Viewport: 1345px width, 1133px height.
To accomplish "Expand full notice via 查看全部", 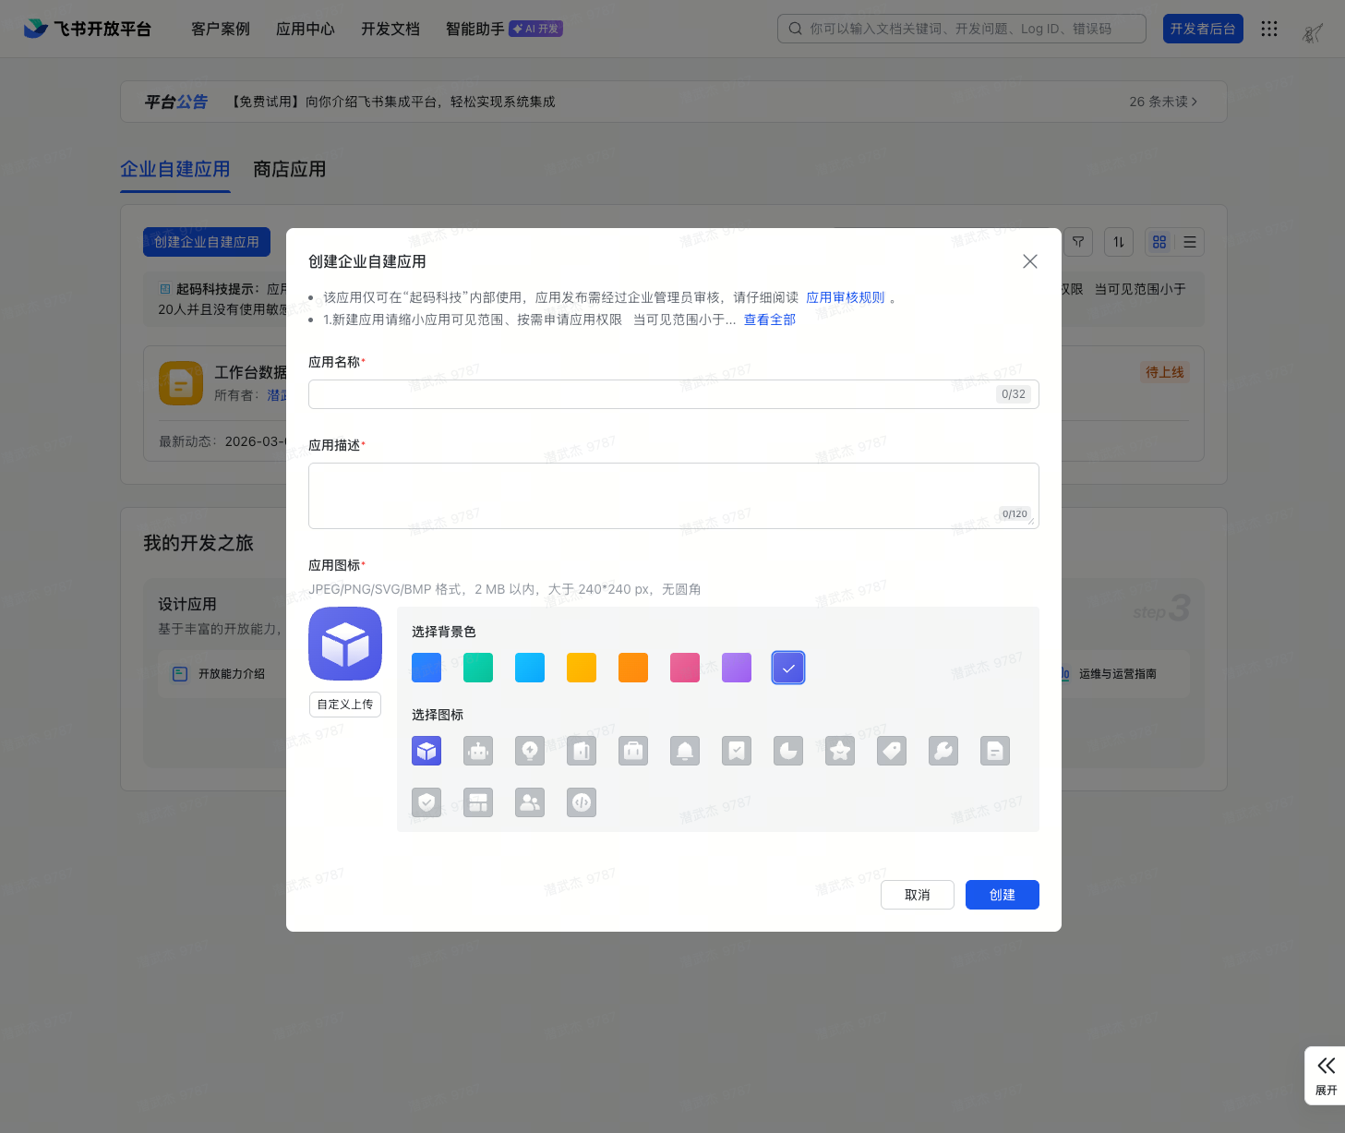I will pyautogui.click(x=769, y=319).
